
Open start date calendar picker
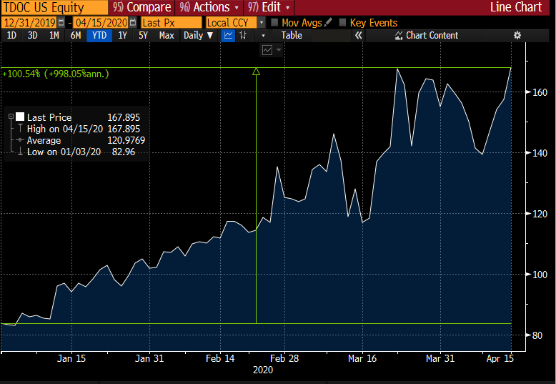click(x=60, y=23)
